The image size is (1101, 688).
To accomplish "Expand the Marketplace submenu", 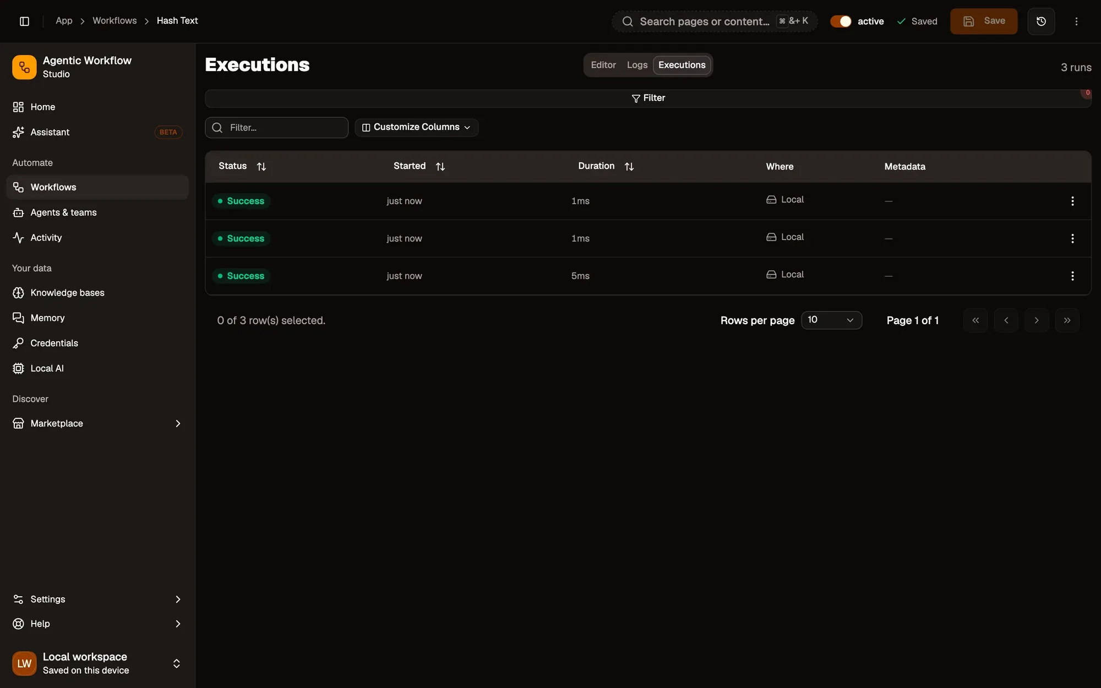I will [97, 423].
